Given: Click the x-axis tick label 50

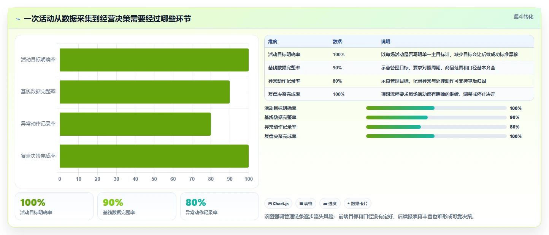Looking at the screenshot, I should 154,179.
